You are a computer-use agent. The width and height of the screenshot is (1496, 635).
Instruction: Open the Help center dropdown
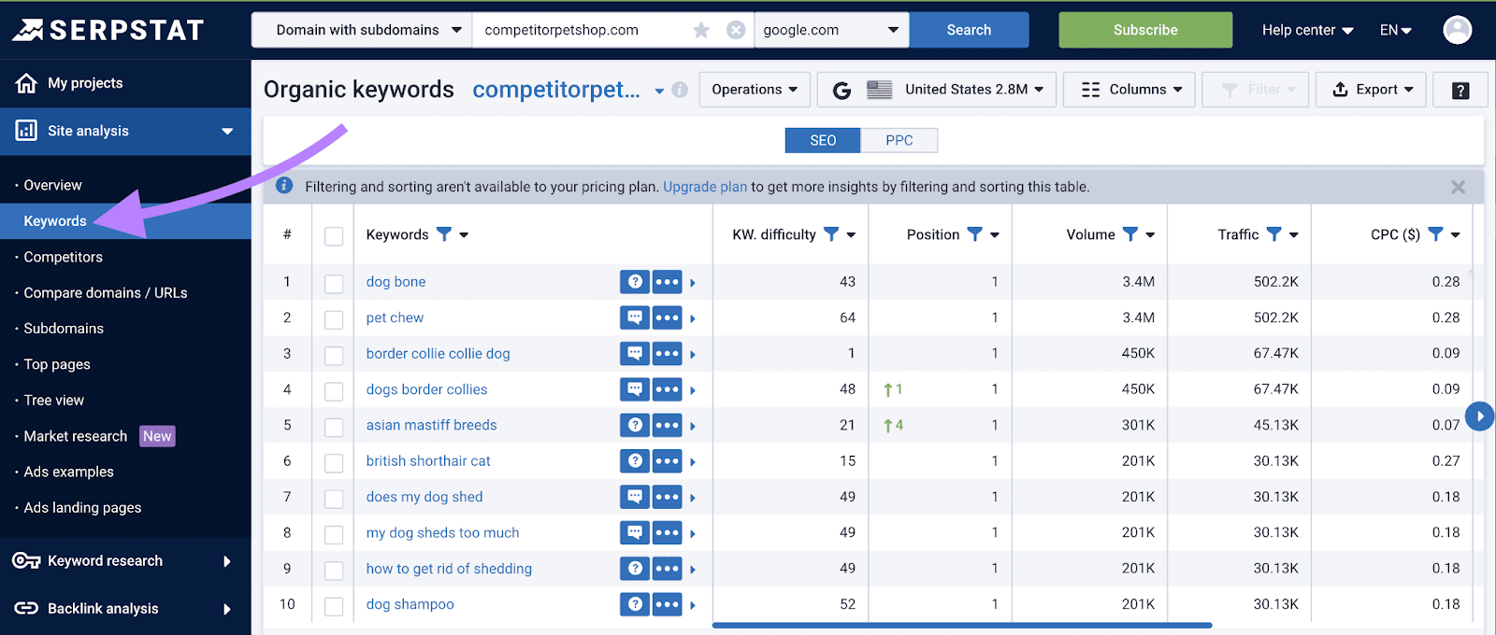click(x=1307, y=30)
